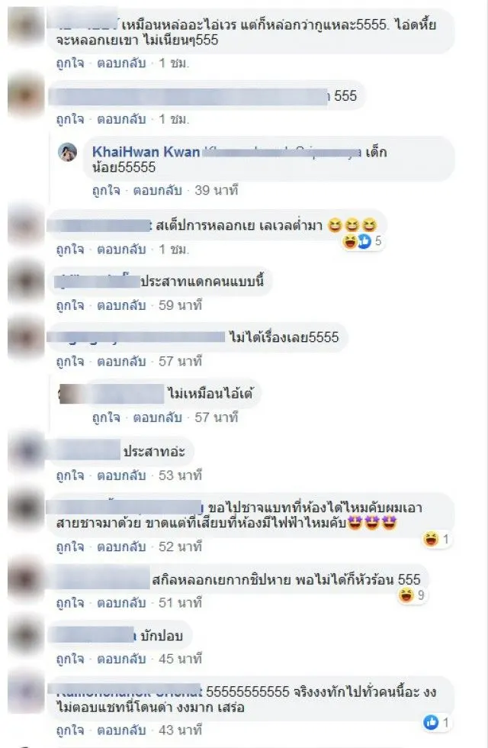Click ตอบกลับ under the 51 นาที comment

coord(121,603)
